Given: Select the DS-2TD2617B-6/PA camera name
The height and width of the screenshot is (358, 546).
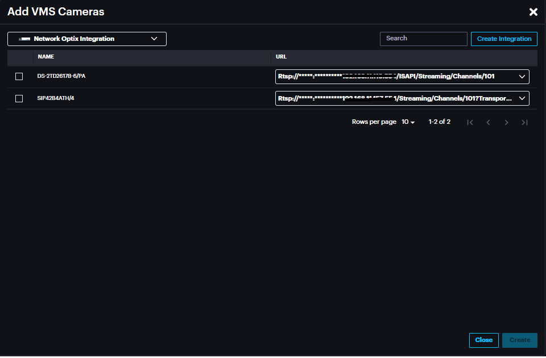Looking at the screenshot, I should 61,77.
